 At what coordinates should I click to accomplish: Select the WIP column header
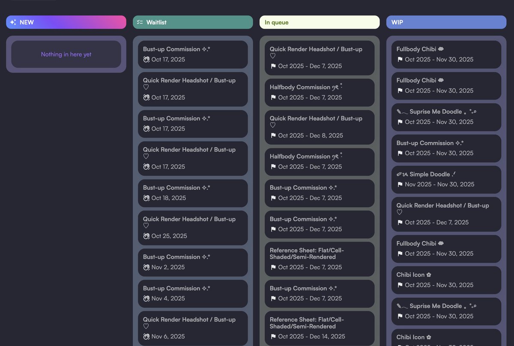click(446, 22)
